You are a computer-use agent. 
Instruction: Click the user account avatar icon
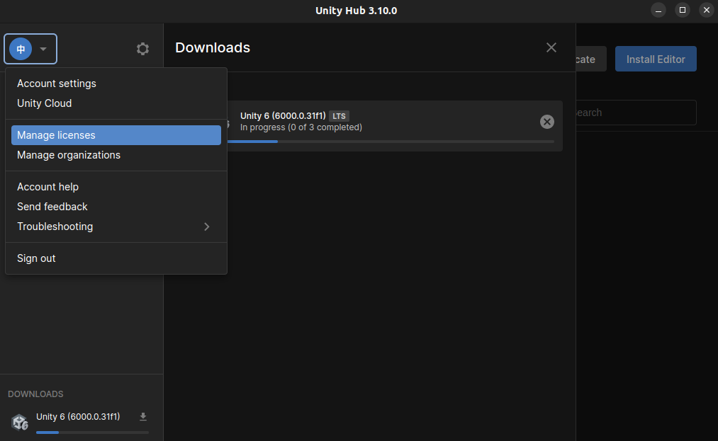coord(21,49)
